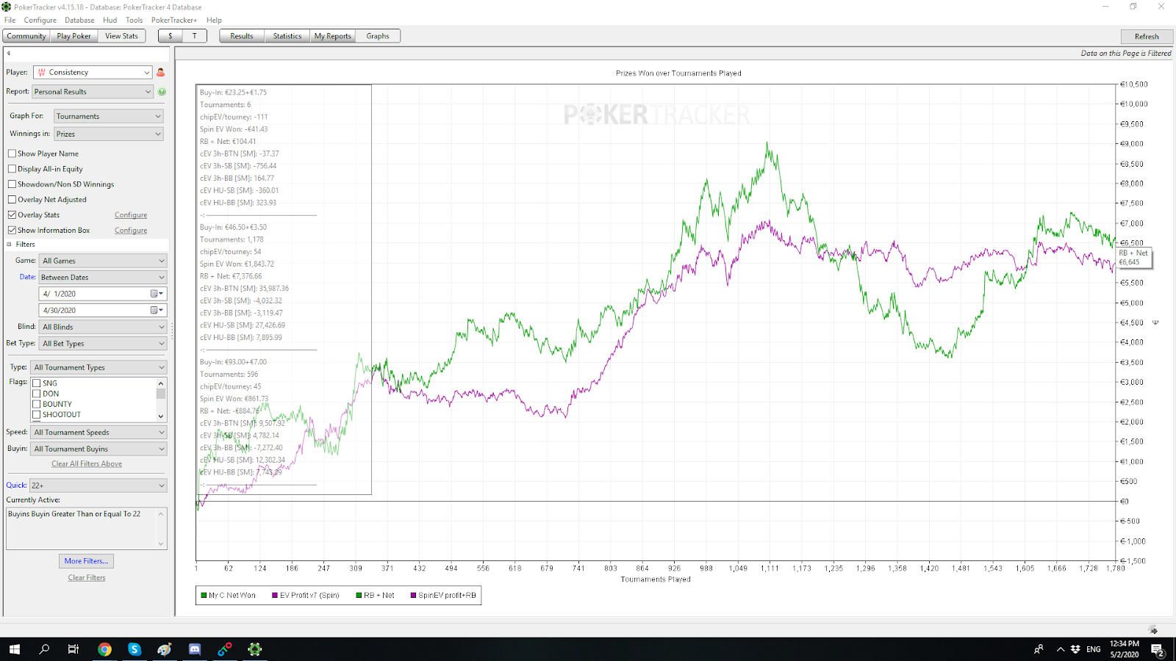Click Configure link next to Show Information Box
The width and height of the screenshot is (1176, 661).
coord(131,231)
